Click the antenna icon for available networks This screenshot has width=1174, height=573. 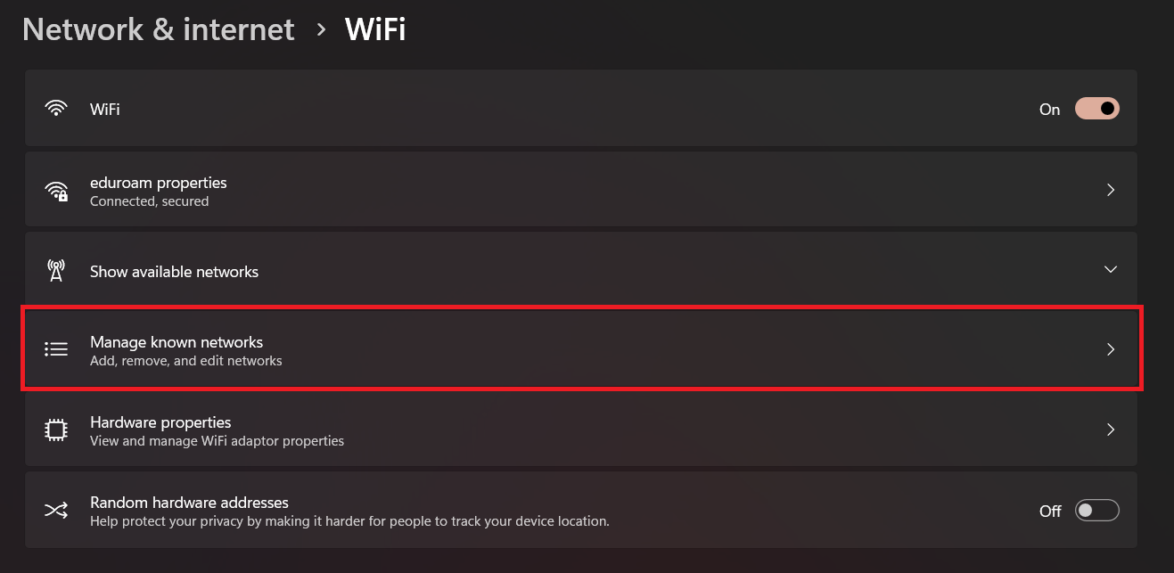tap(56, 271)
